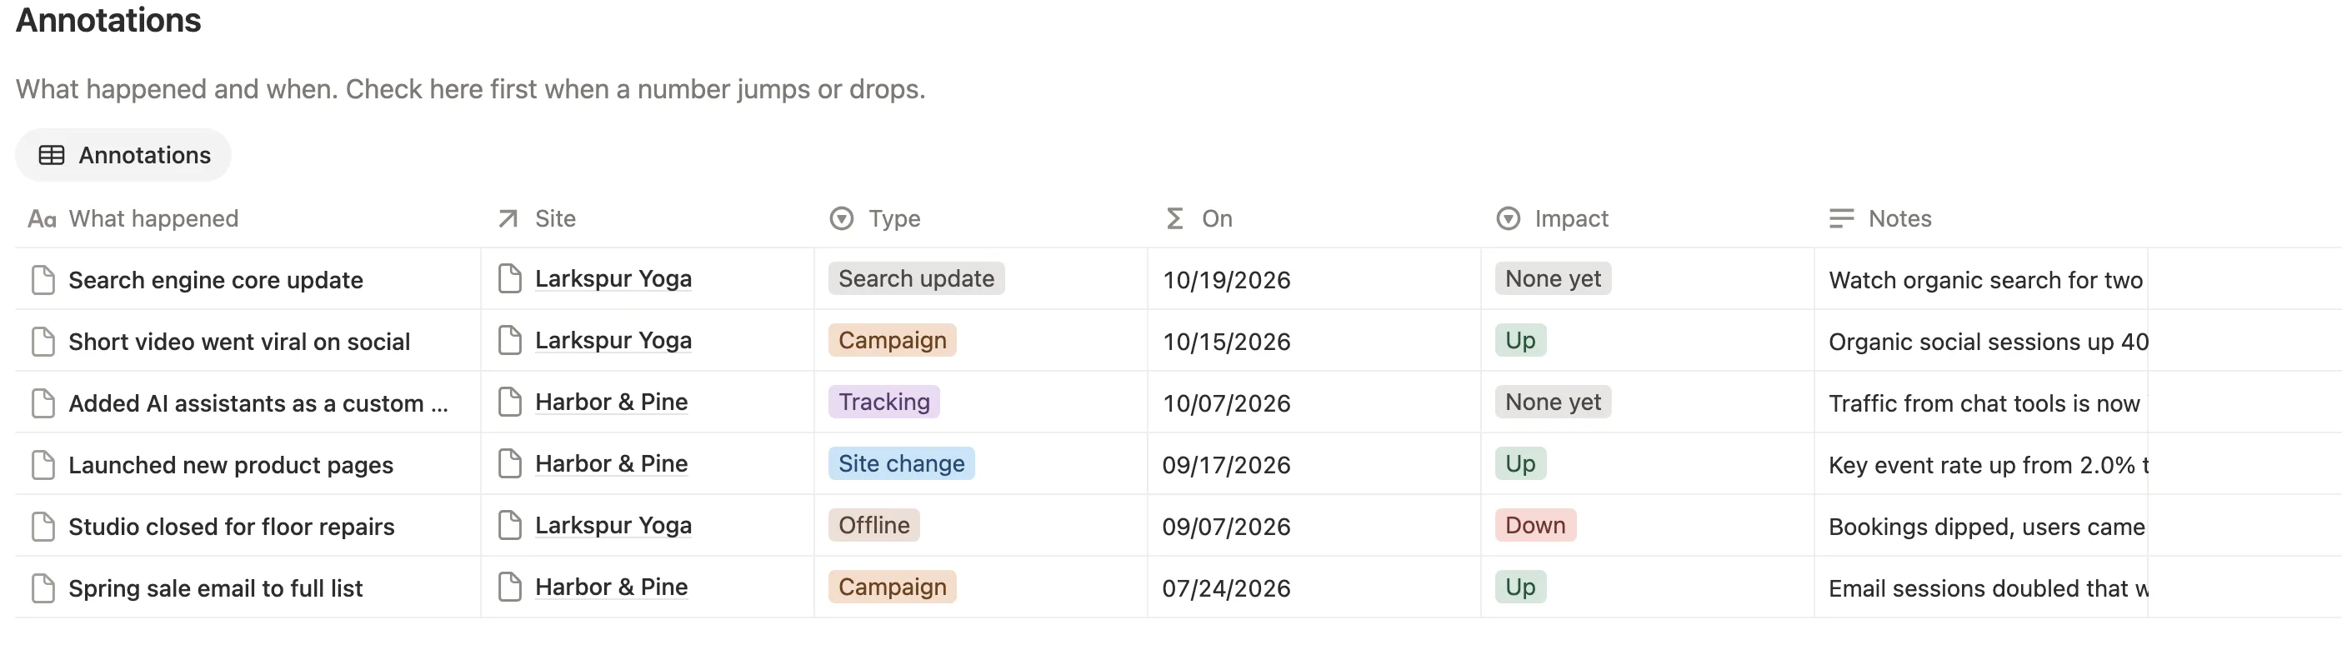The width and height of the screenshot is (2342, 650).
Task: Click the date cell 09/07/2026
Action: pos(1314,527)
